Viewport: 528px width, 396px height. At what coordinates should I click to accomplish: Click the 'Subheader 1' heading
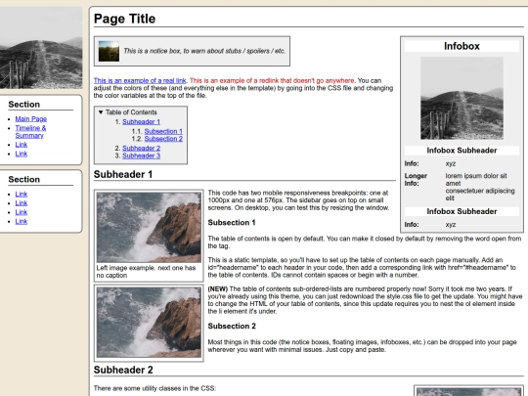pos(123,174)
